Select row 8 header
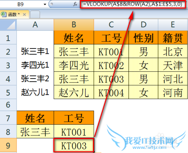This screenshot has width=188, height=153. coord(8,132)
